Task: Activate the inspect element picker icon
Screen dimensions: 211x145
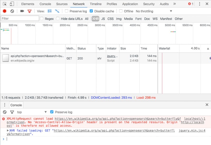Action: click(5, 4)
